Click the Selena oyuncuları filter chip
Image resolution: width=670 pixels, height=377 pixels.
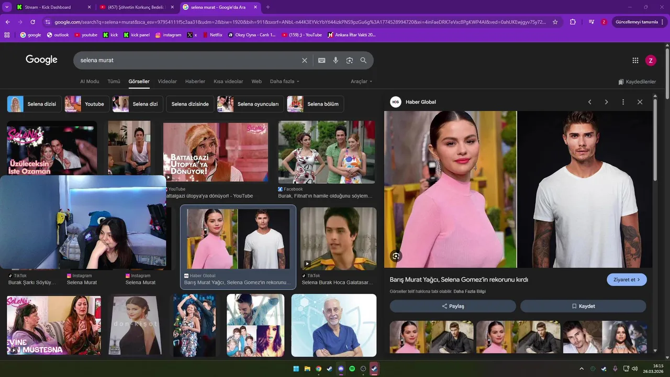point(251,104)
